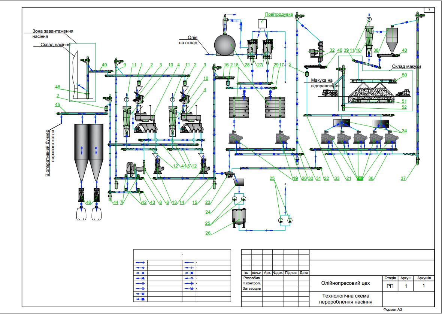Select the truck at the cake dispatch area
Viewport: 442px width, 314px height.
(330, 93)
